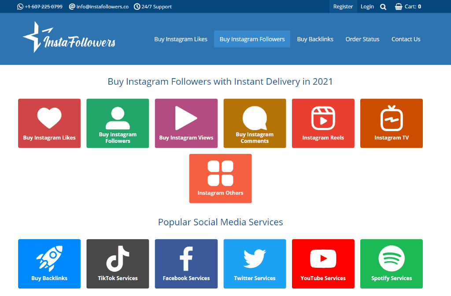
Task: Go to Buy Backlinks in the navigation menu
Action: (x=315, y=39)
